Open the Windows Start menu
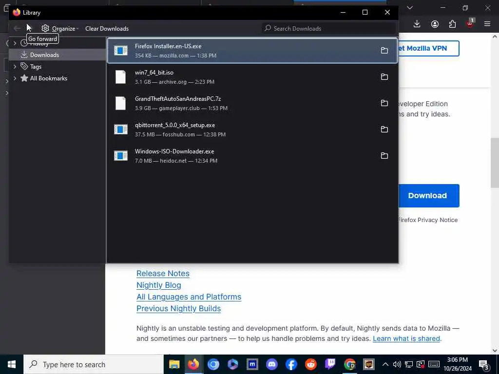 point(12,364)
